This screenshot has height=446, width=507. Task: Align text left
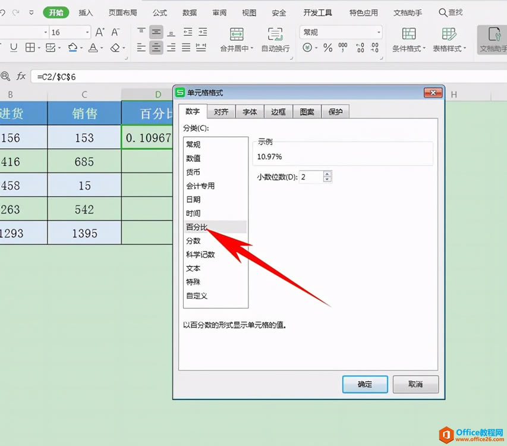[x=141, y=48]
